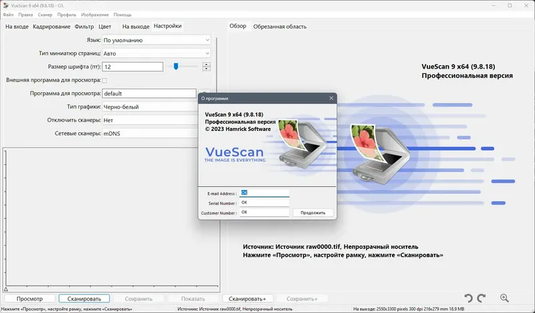Viewport: 535px width, 313px height.
Task: Open the Language dropdown
Action: tap(156, 40)
